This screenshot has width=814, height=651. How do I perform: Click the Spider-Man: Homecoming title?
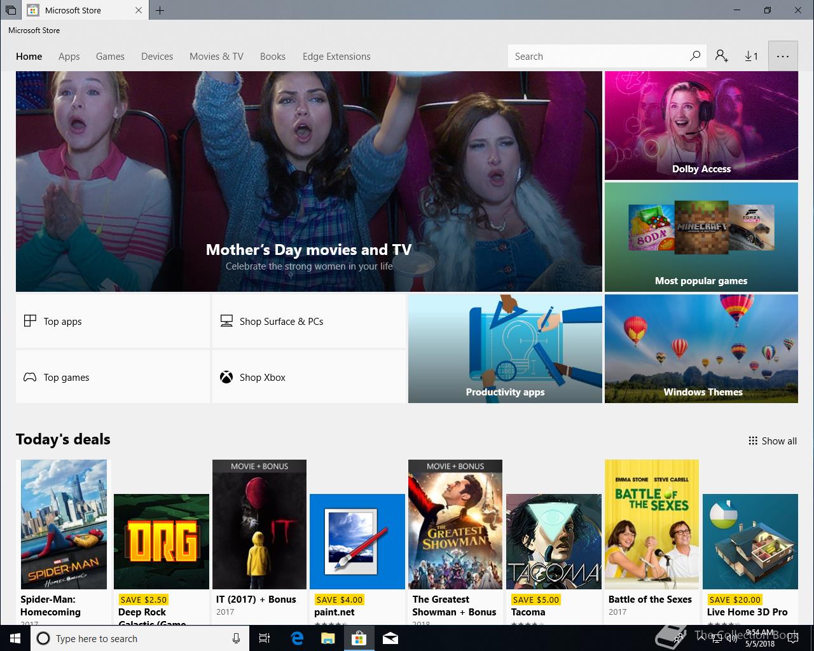[50, 605]
